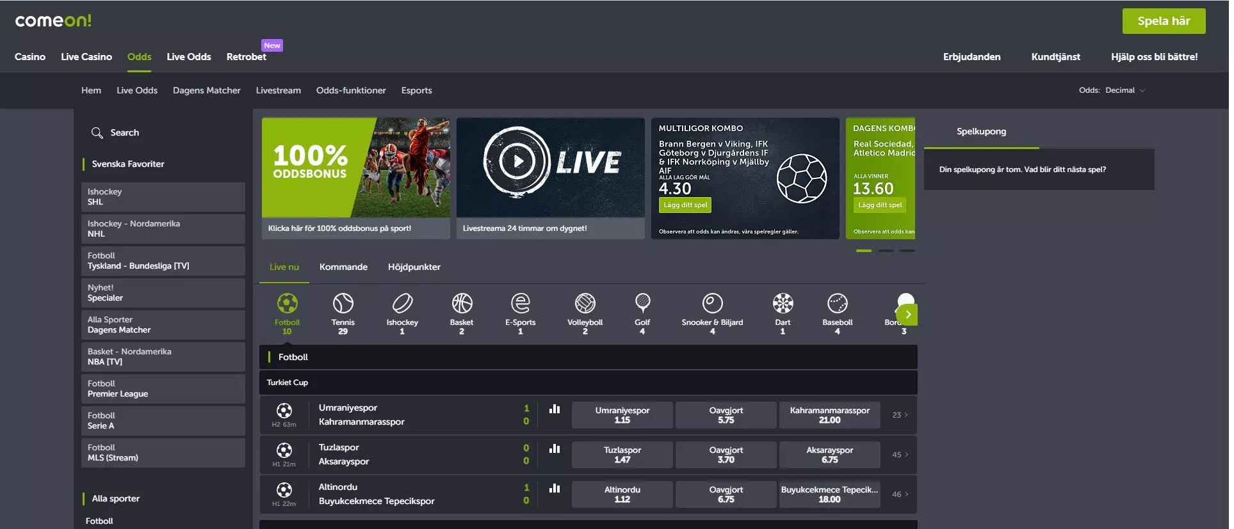Screen dimensions: 1234x529
Task: Switch to the Höjdpunkter tab
Action: (x=414, y=267)
